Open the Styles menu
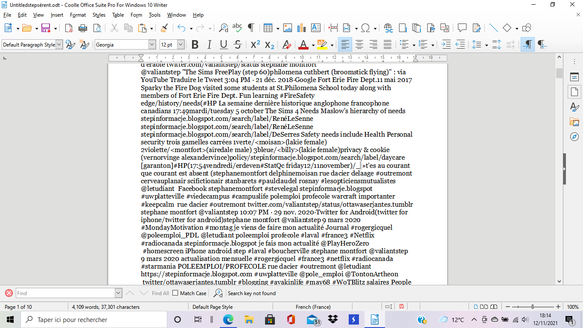The image size is (583, 328). (x=99, y=15)
